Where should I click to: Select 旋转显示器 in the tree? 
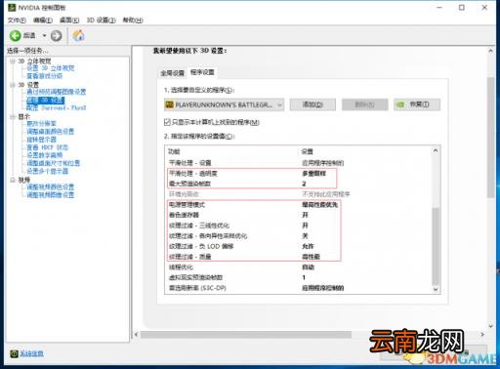[41, 140]
